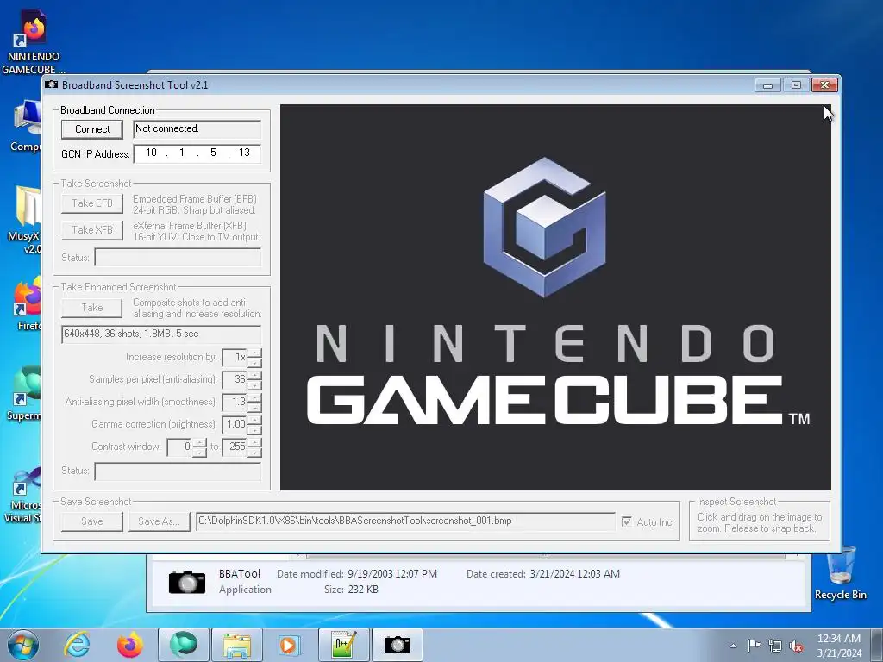This screenshot has height=662, width=883.
Task: Minimize the Broadband Screenshot Tool window
Action: [767, 85]
